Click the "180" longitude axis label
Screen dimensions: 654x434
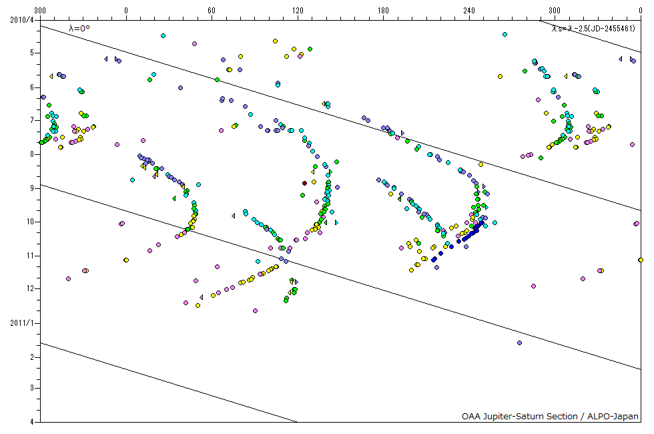(x=383, y=11)
